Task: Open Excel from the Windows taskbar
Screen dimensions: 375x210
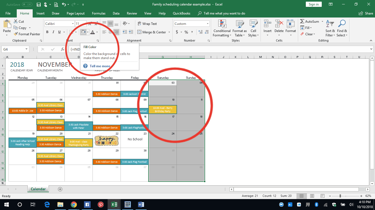Action: tap(114, 205)
